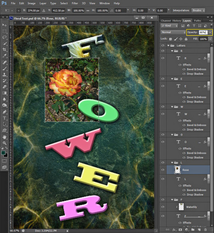Switch to the History tab
Viewport: 214px width, 233px height.
[177, 21]
